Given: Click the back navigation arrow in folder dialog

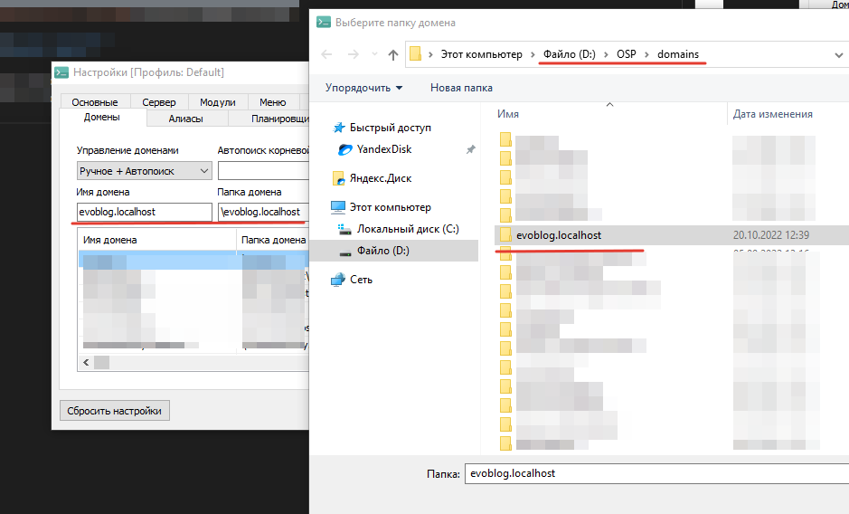Looking at the screenshot, I should [326, 54].
